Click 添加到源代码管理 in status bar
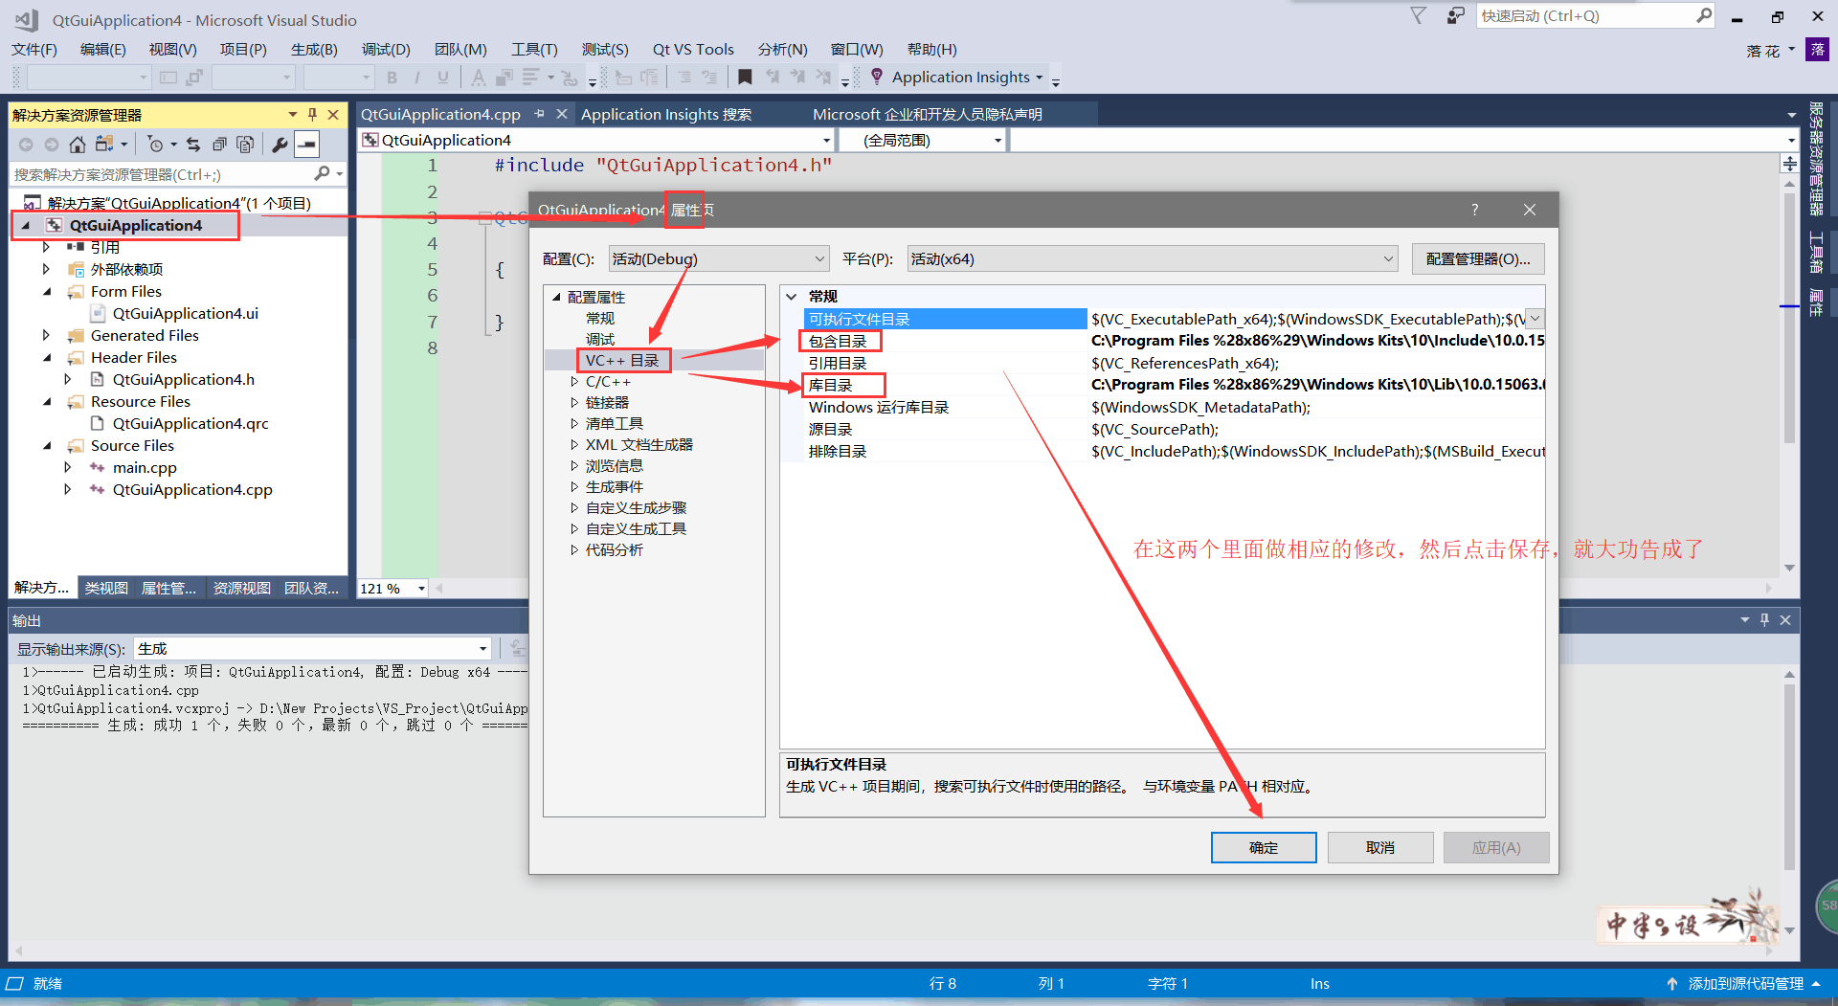 click(x=1746, y=983)
